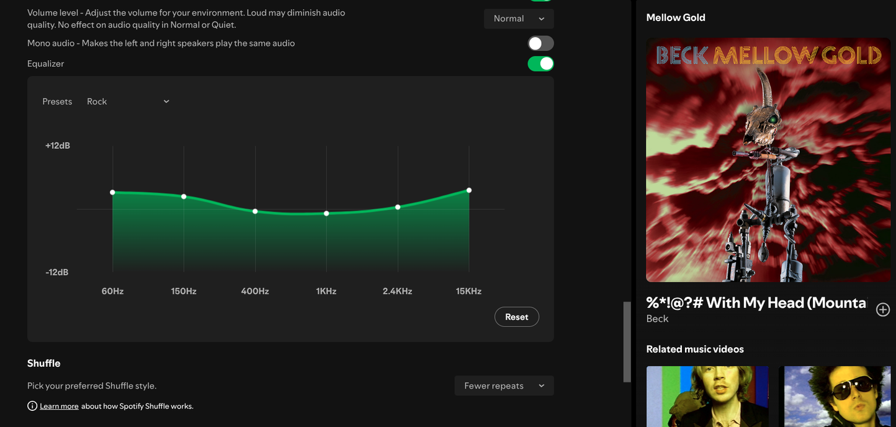The image size is (896, 427).
Task: Reset the equalizer settings
Action: coord(516,317)
